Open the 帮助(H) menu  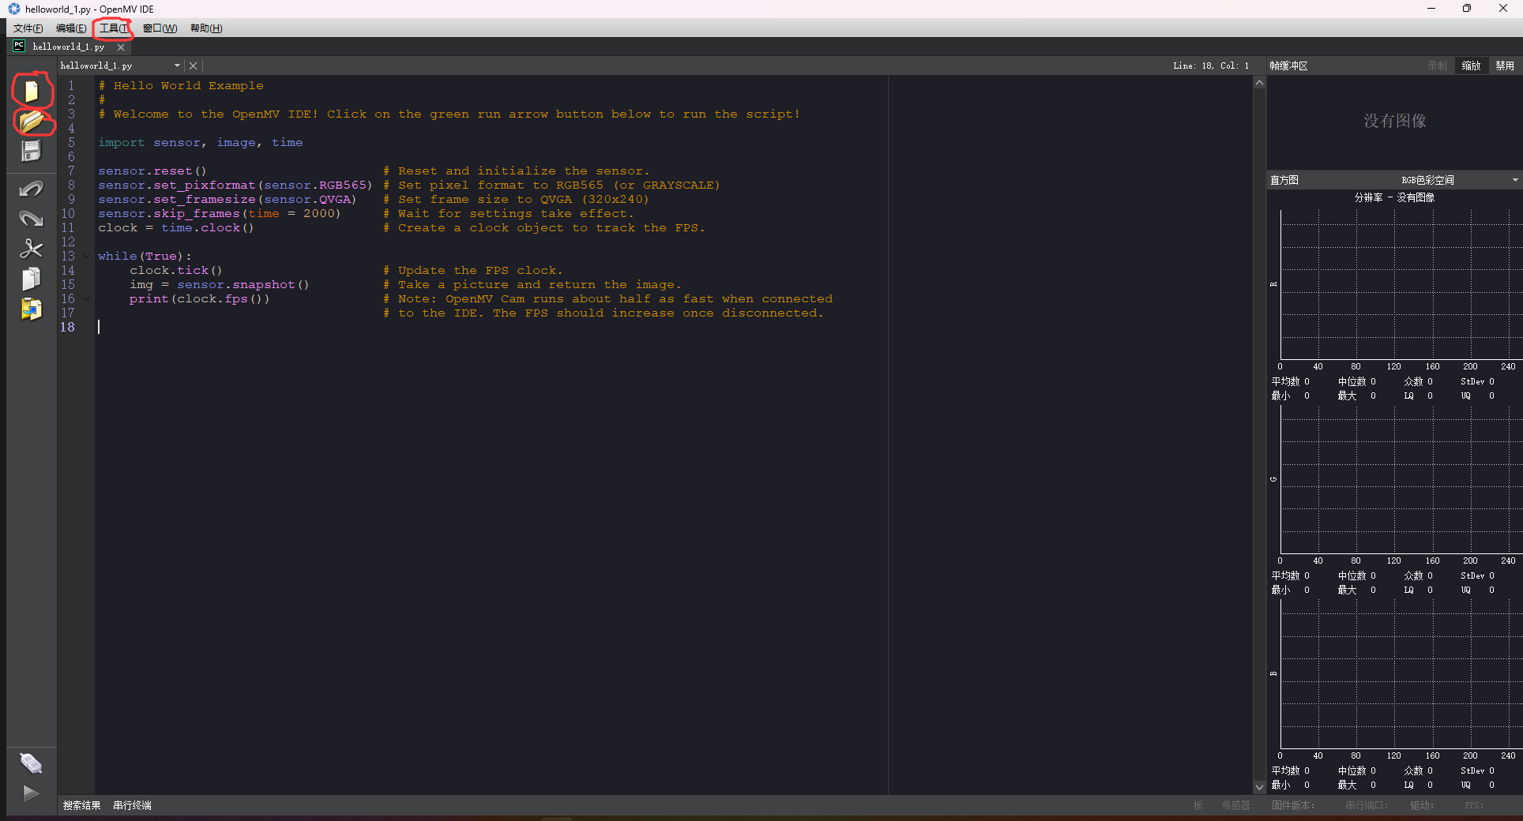(206, 28)
